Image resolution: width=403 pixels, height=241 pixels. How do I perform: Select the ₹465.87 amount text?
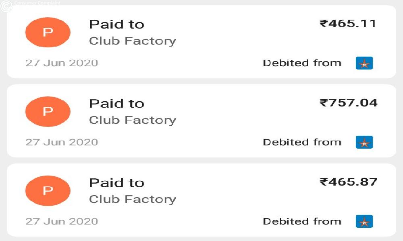pos(349,182)
